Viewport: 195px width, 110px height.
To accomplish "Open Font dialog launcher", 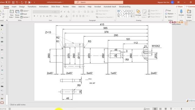I will coord(70,20).
